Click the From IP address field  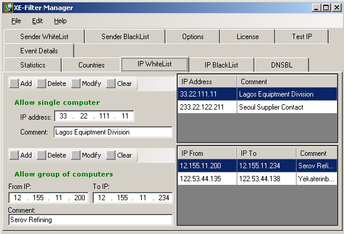(49, 198)
